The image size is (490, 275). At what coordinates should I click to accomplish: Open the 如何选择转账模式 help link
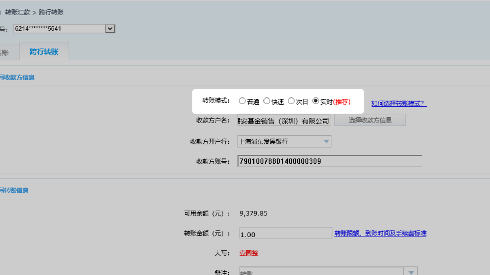399,103
